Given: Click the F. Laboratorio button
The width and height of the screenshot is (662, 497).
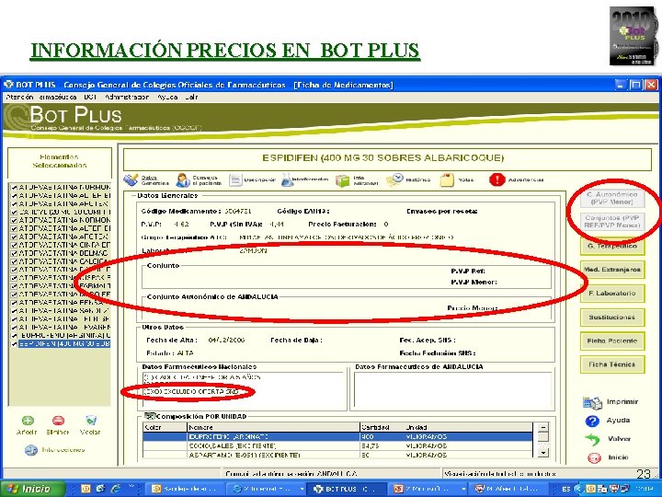Looking at the screenshot, I should click(612, 294).
